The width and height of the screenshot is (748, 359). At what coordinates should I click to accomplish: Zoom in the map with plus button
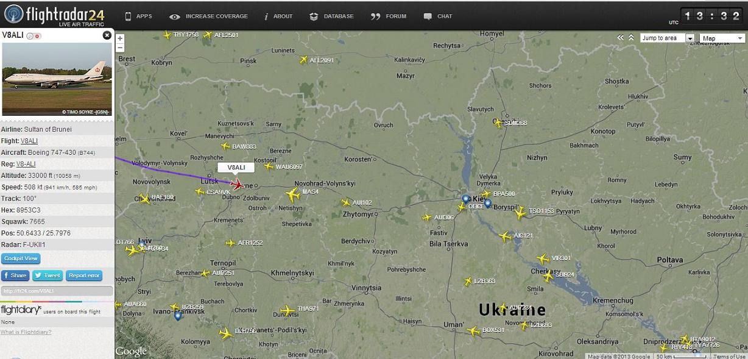pyautogui.click(x=120, y=38)
